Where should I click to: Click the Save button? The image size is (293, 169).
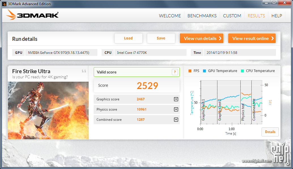161,38
